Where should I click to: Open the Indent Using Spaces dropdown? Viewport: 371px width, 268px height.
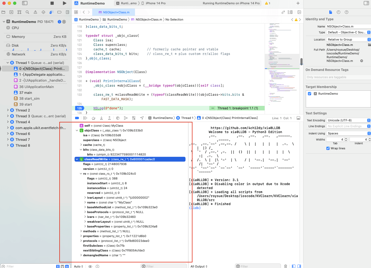349,133
